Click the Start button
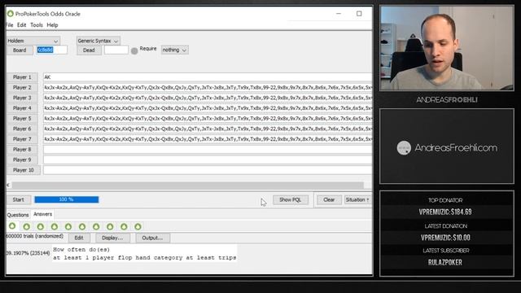This screenshot has width=521, height=293. [x=19, y=199]
